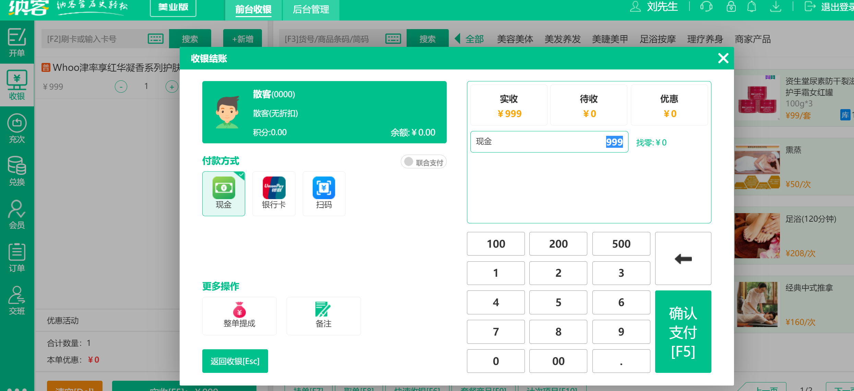Open the 整单提成 commission option
Screen dimensions: 854x391
239,315
